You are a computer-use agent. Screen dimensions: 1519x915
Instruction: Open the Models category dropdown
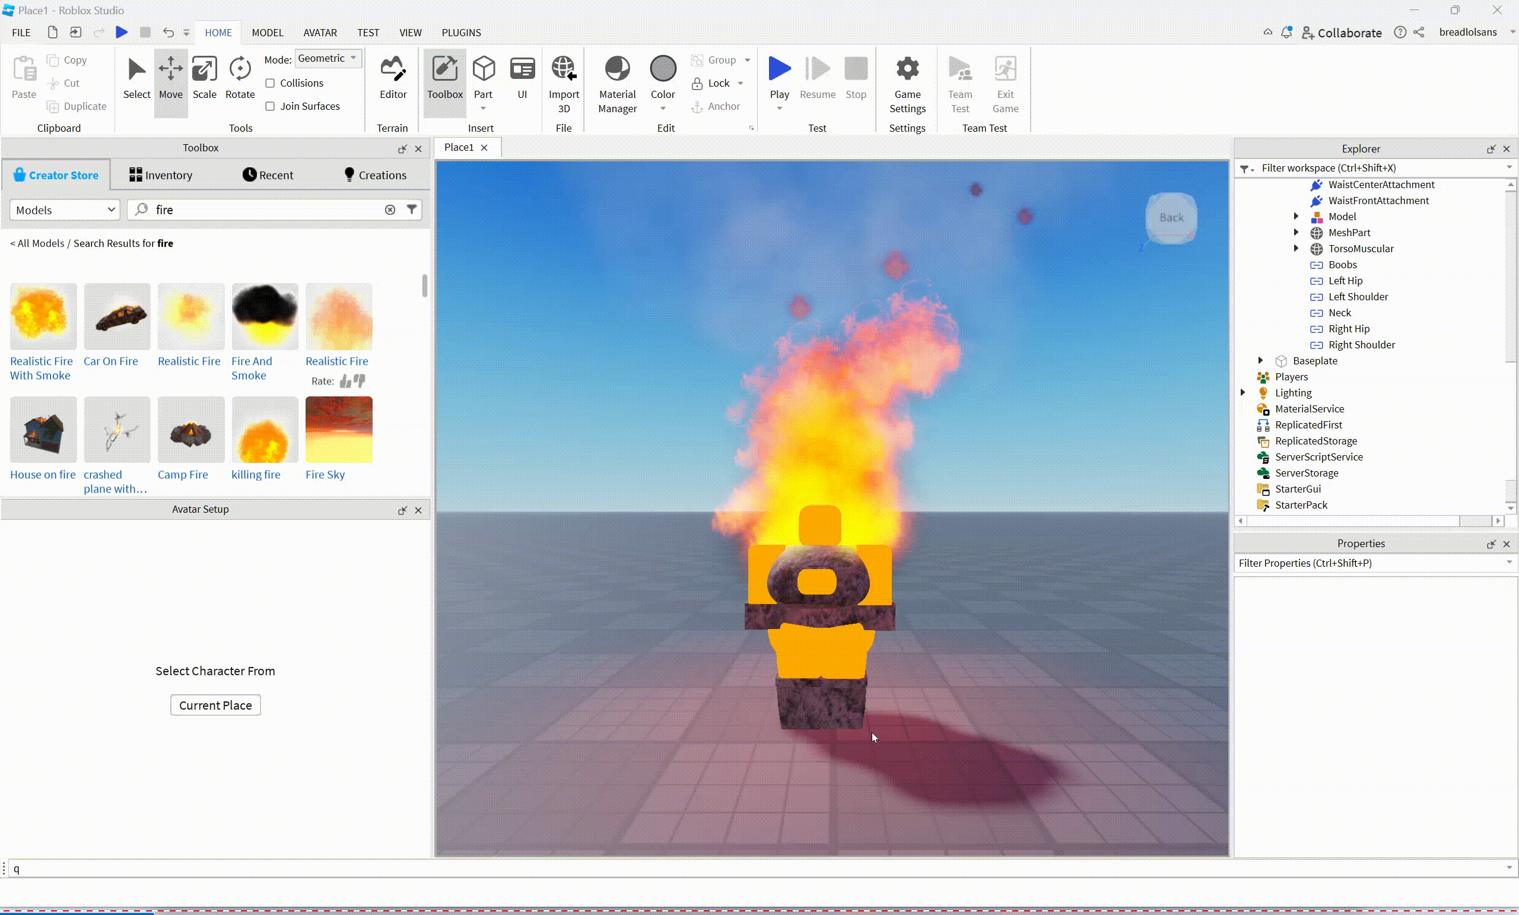65,210
